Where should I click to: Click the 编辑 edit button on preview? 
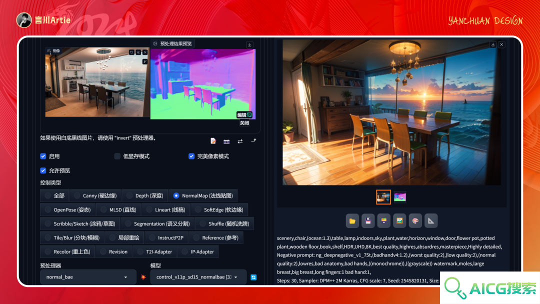coord(244,114)
